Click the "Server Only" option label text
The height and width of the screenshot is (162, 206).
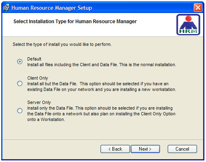[x=39, y=102]
